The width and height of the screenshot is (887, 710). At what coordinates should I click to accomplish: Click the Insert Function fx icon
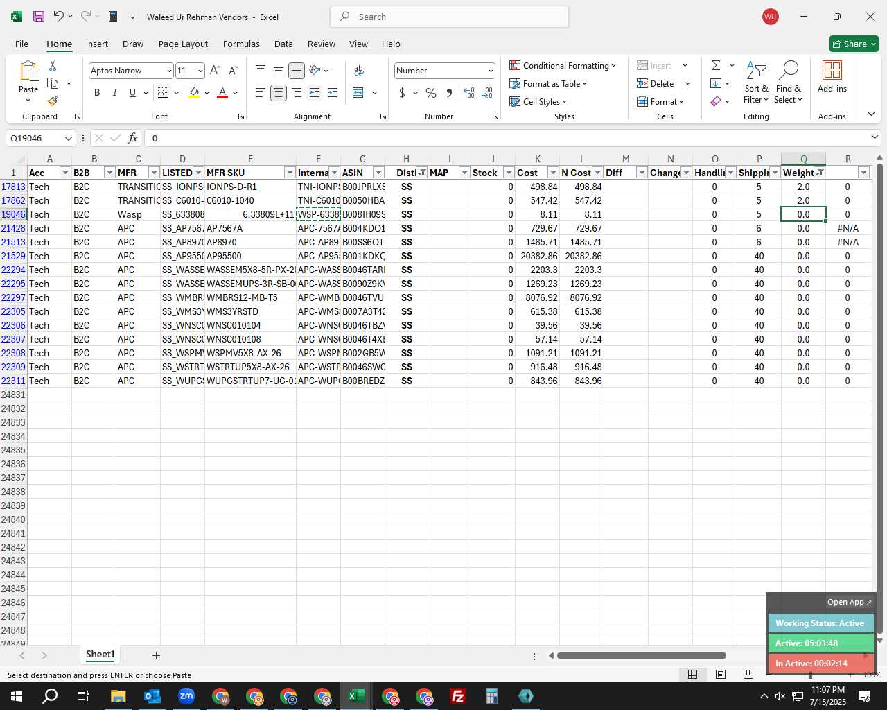point(133,138)
